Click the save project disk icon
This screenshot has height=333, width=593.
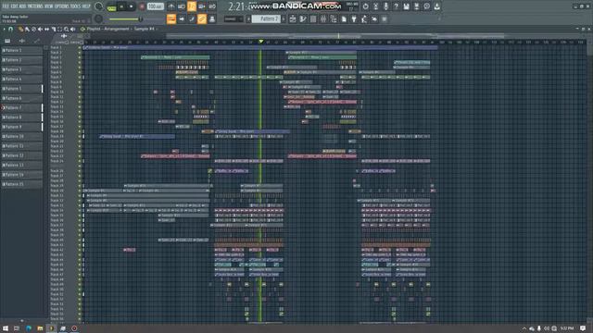pos(406,6)
